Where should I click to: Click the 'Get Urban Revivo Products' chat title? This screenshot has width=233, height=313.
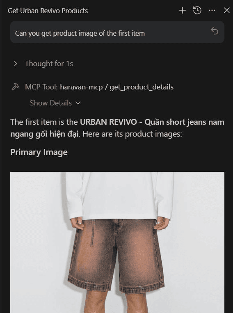(x=48, y=11)
